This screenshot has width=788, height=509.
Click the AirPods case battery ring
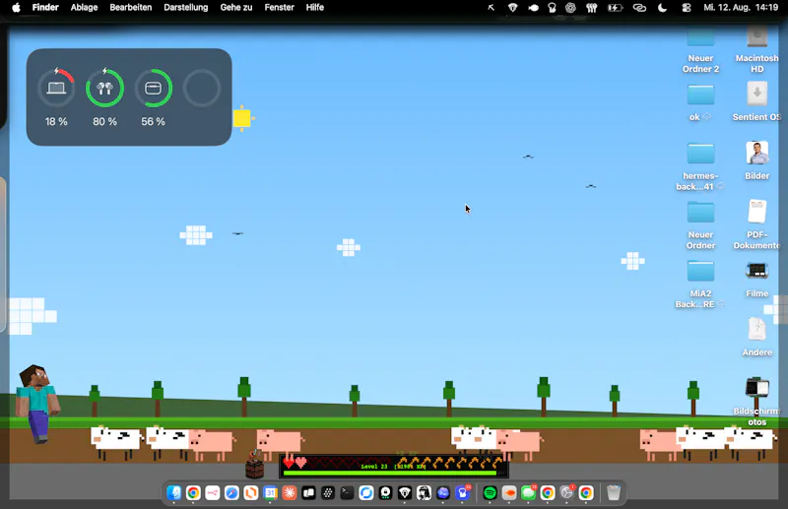154,88
